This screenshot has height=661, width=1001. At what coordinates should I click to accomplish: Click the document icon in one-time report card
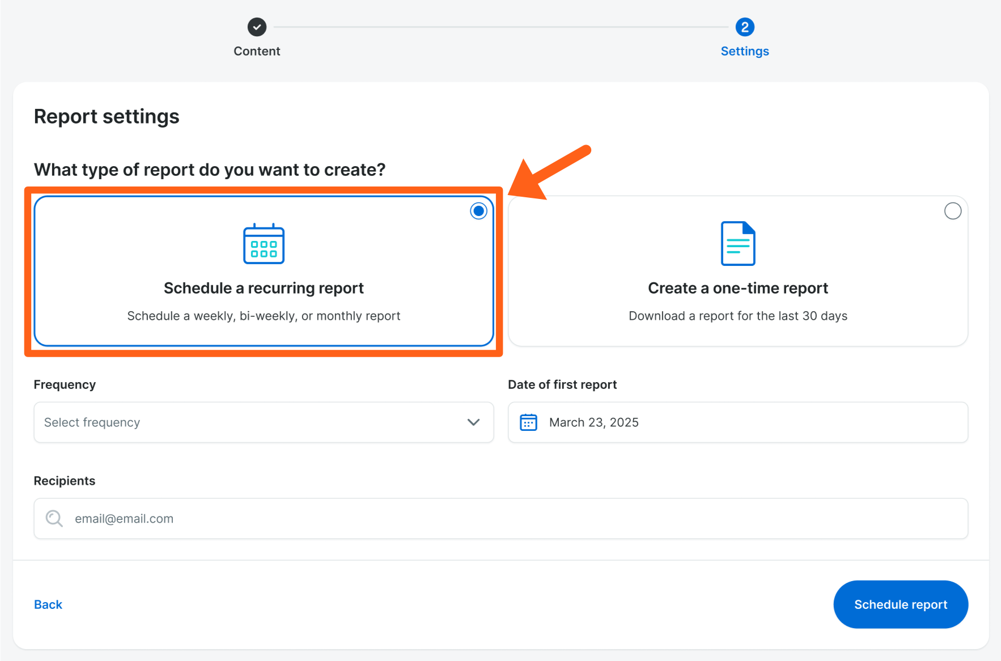tap(737, 243)
